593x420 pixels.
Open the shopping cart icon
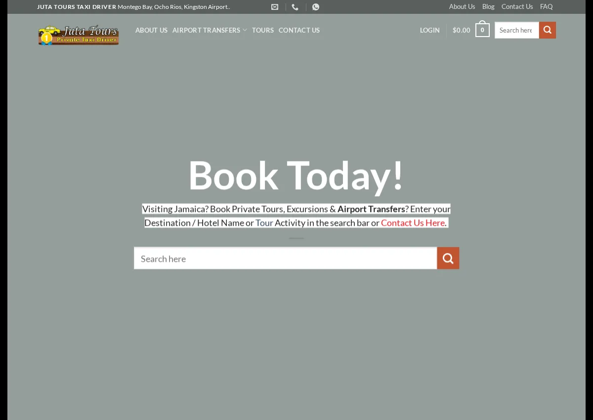(482, 30)
